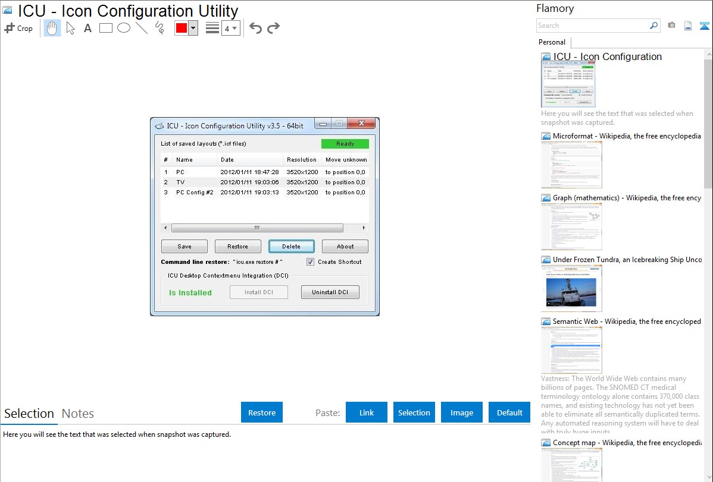This screenshot has height=482, width=713.
Task: Switch to the Notes tab
Action: coord(78,414)
